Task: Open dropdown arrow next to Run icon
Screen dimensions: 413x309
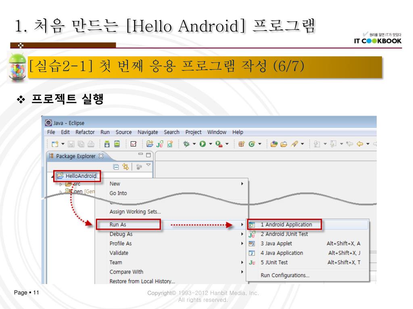Action: coord(211,144)
